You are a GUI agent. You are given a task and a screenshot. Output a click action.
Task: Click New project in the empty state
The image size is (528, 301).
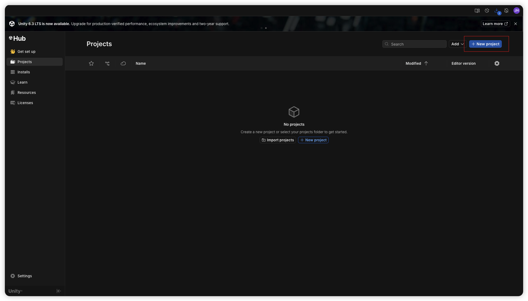pos(313,140)
